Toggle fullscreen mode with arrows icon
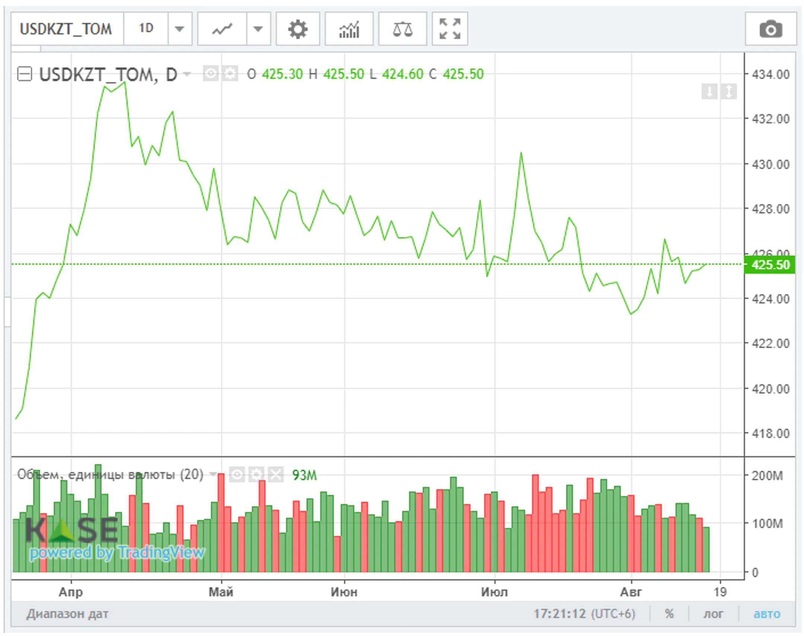804x636 pixels. 450,29
